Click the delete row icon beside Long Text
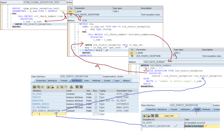224x131 pixels. (x=148, y=116)
